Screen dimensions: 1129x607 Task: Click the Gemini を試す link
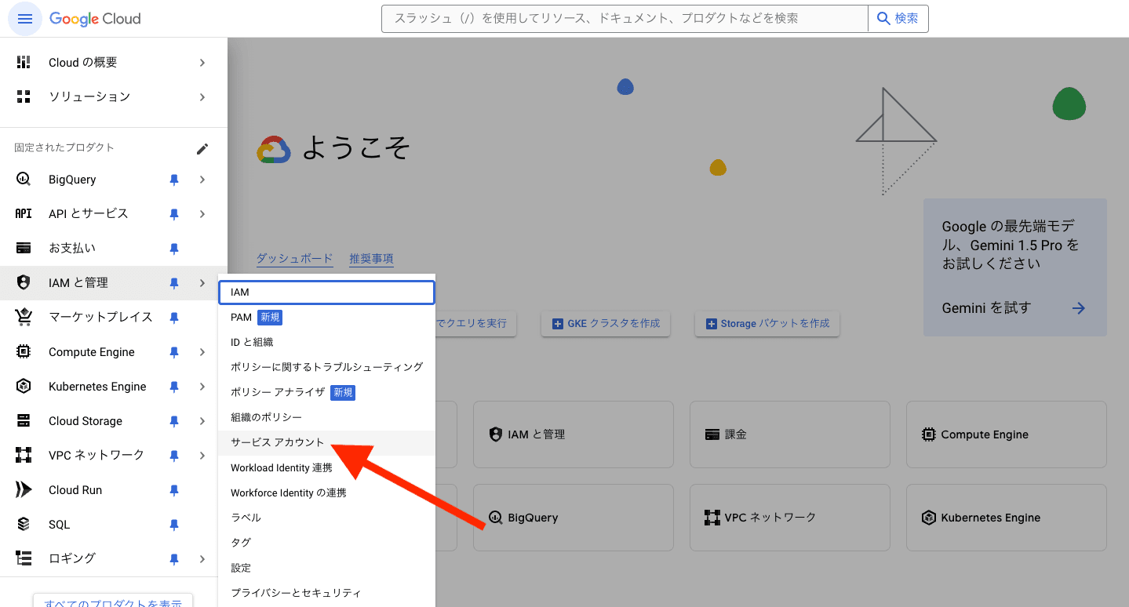click(x=979, y=307)
